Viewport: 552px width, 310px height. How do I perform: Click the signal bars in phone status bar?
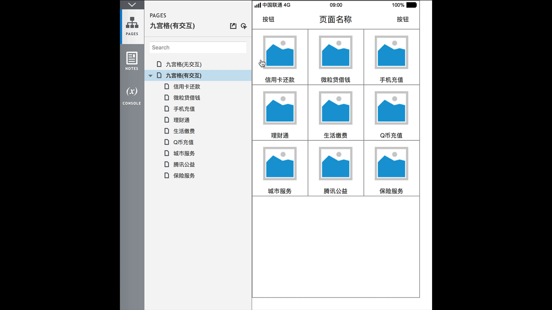[x=258, y=5]
